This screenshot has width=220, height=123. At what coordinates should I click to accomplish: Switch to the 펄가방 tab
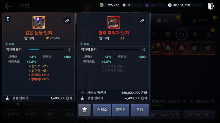click(200, 20)
